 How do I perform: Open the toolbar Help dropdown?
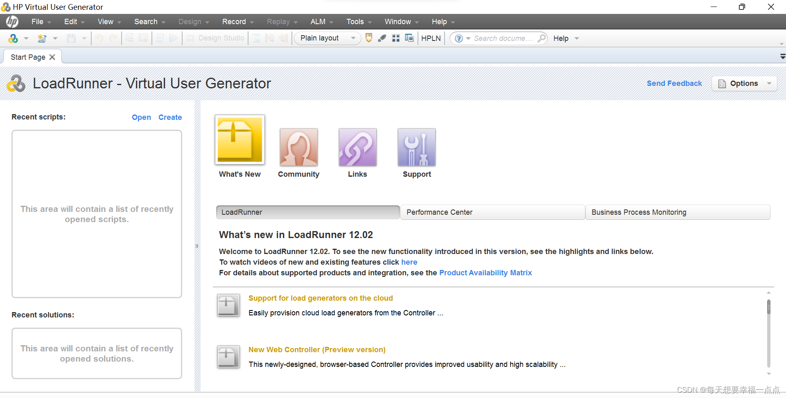[566, 38]
